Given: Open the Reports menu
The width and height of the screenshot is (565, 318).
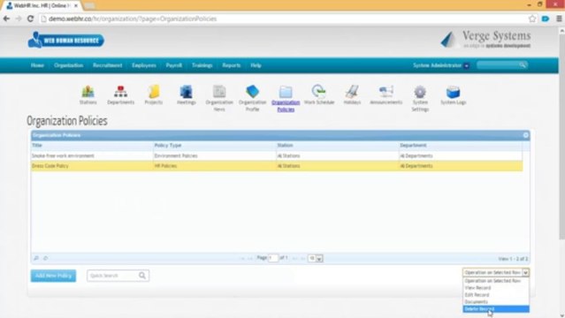Looking at the screenshot, I should click(x=232, y=65).
